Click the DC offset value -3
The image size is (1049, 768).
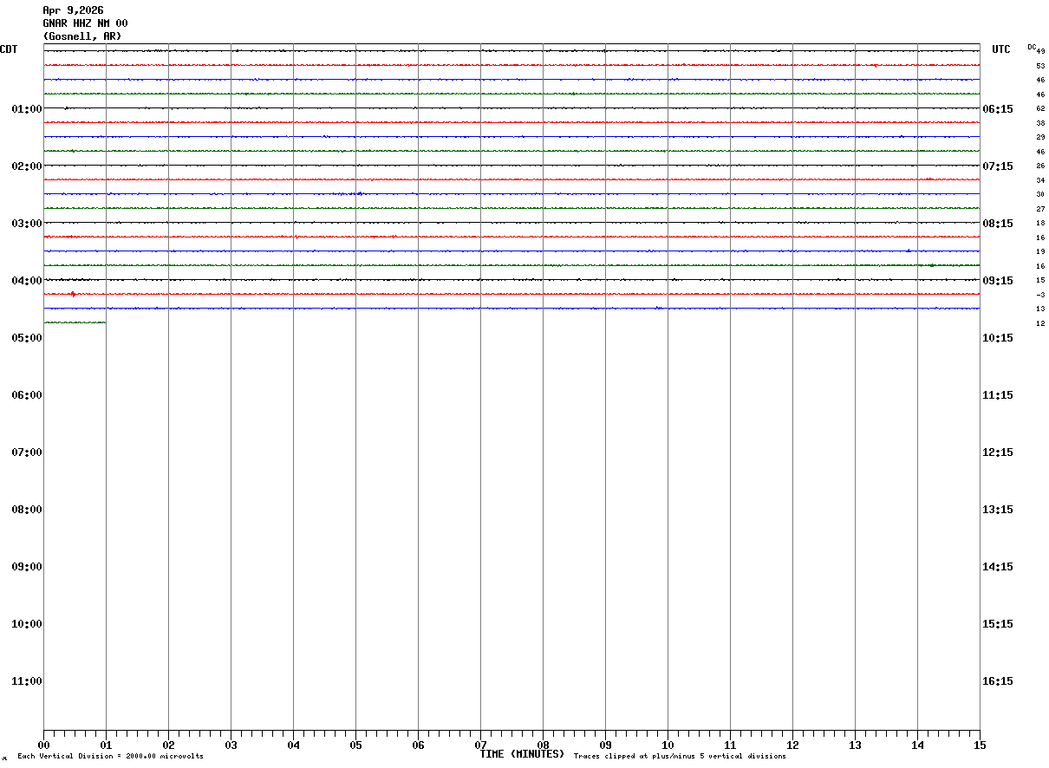(1040, 295)
